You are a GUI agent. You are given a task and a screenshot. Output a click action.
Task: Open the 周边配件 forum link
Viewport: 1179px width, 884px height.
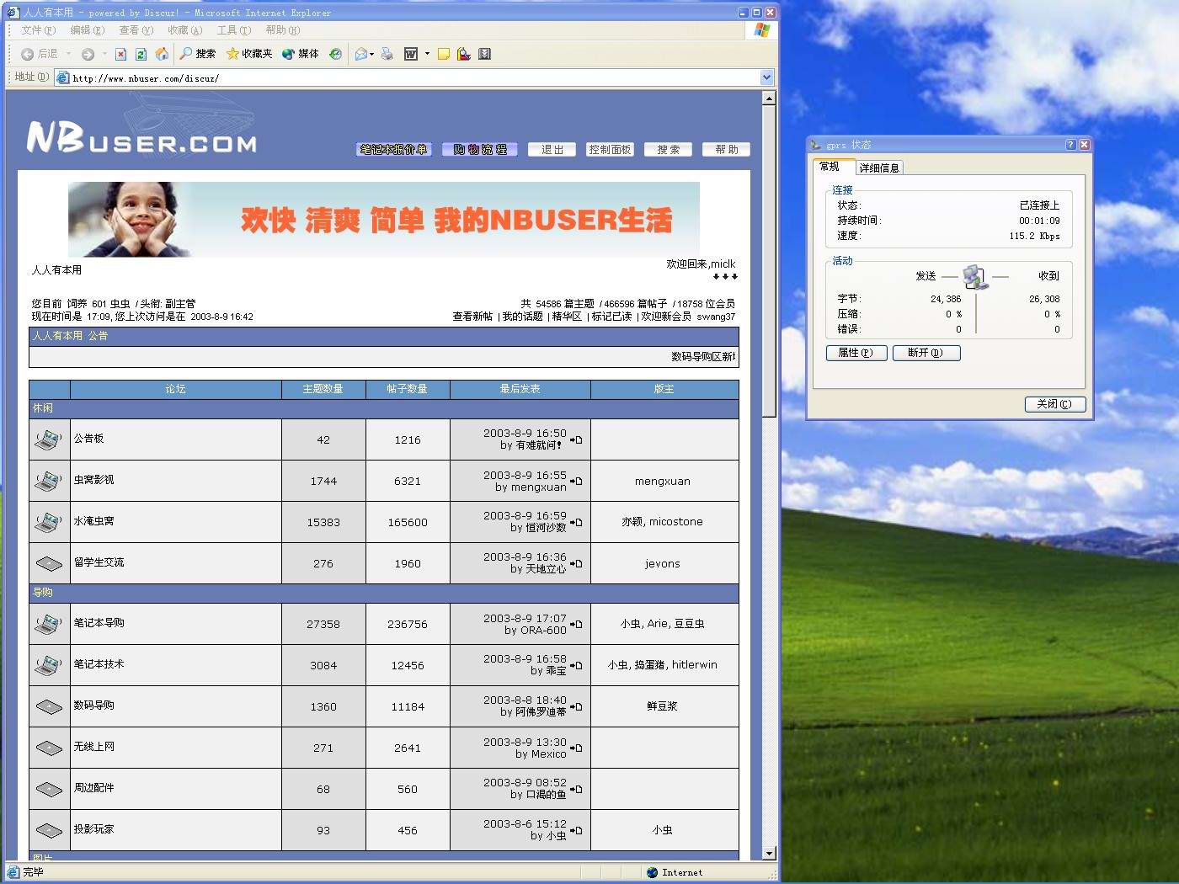94,788
